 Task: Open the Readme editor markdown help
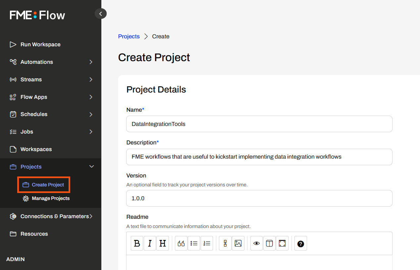301,244
